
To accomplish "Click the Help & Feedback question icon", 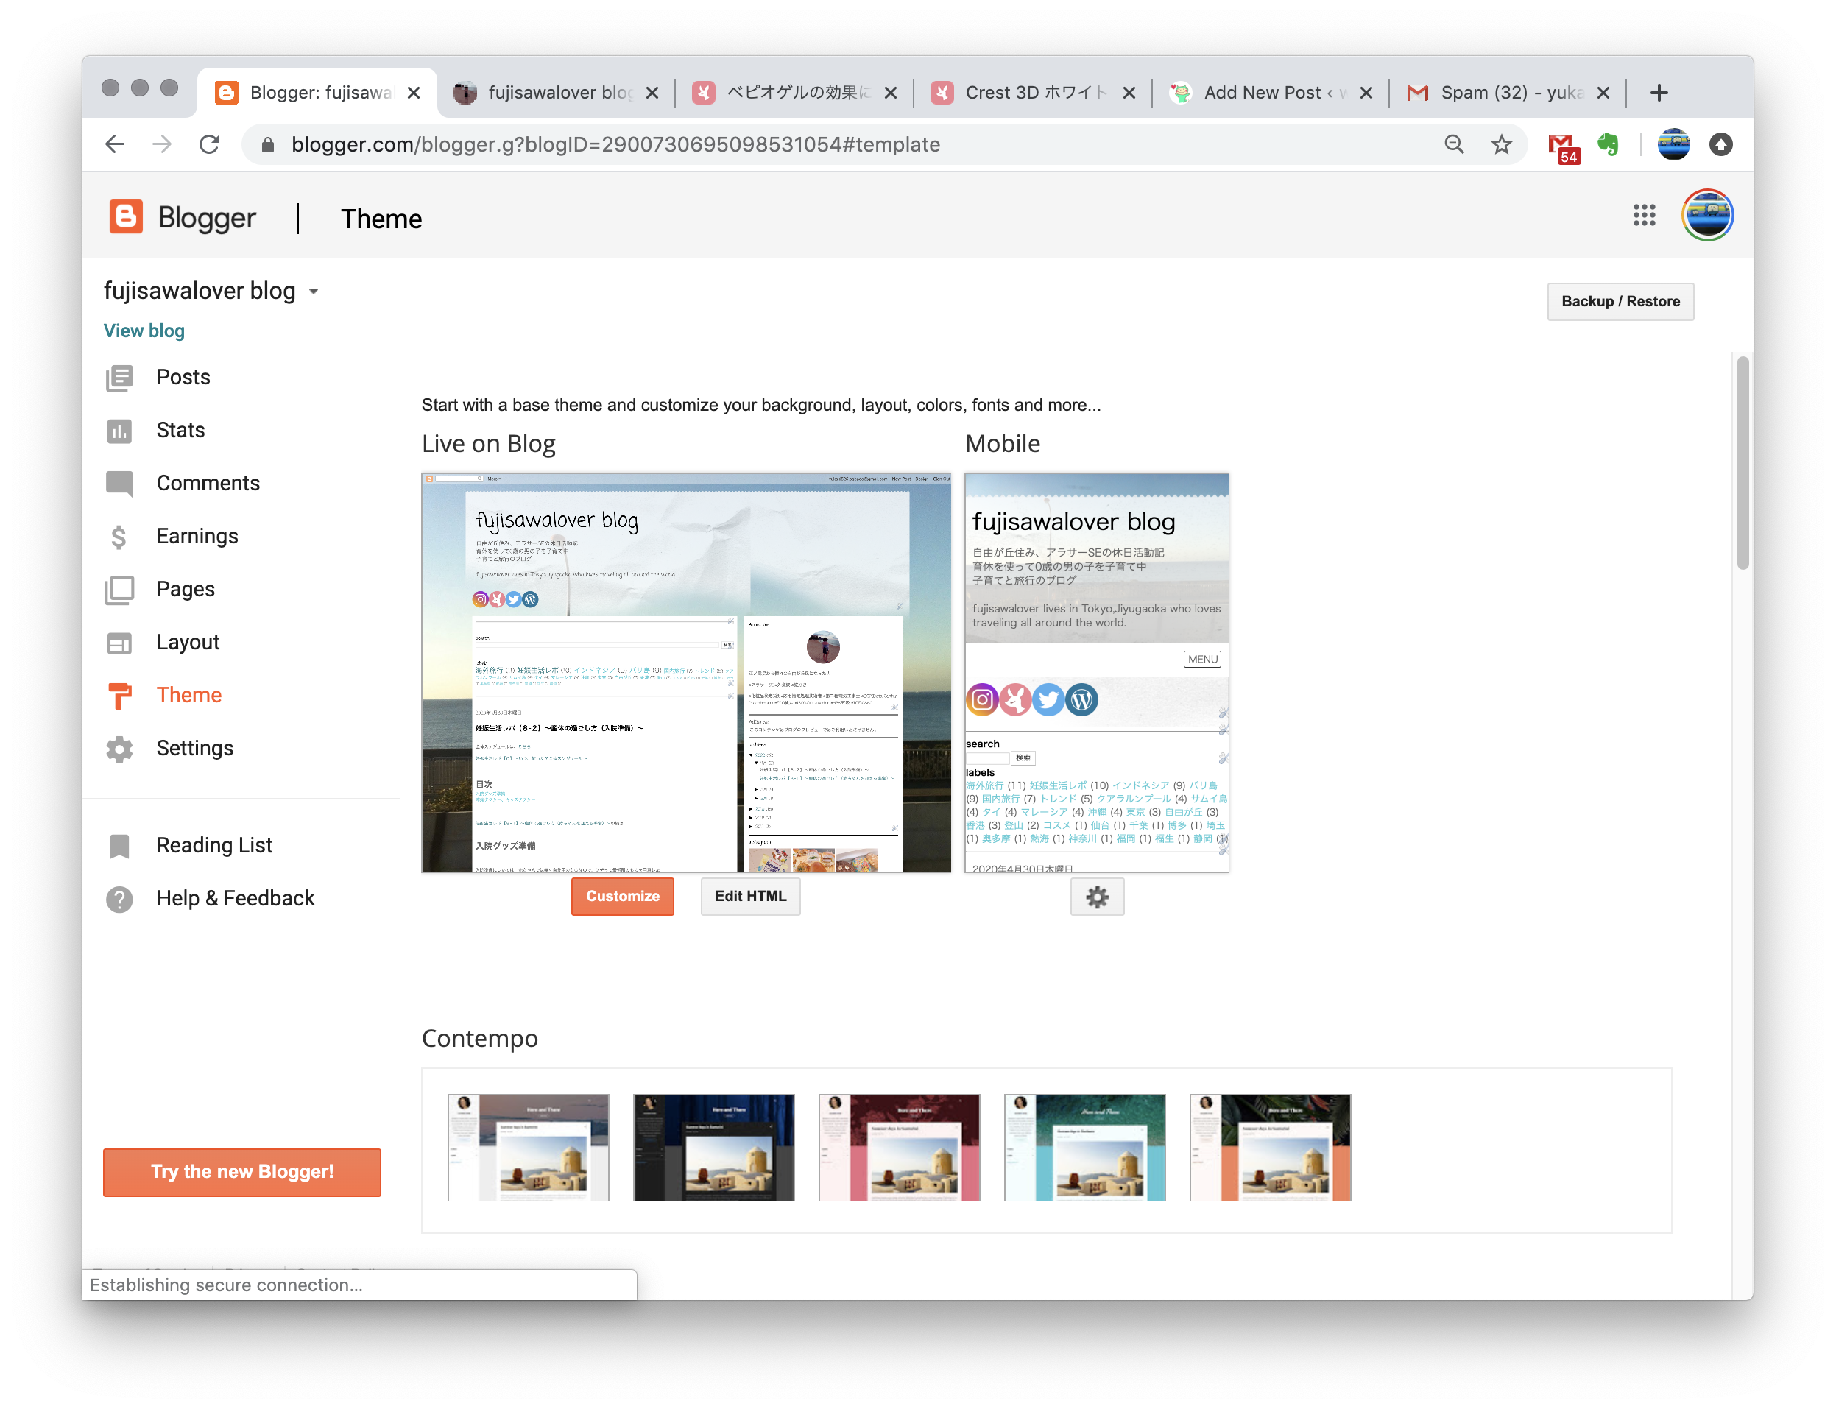I will click(119, 898).
